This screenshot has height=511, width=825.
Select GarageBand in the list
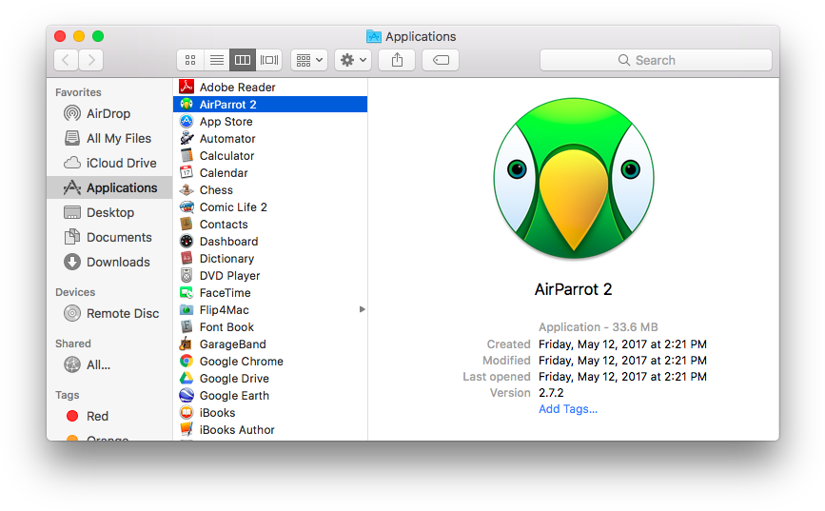pos(270,344)
